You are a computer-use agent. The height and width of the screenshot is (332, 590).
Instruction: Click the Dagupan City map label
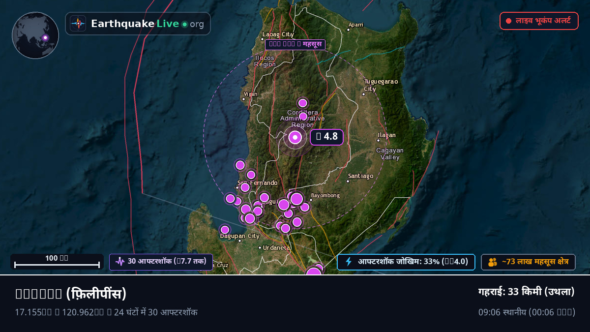(240, 236)
